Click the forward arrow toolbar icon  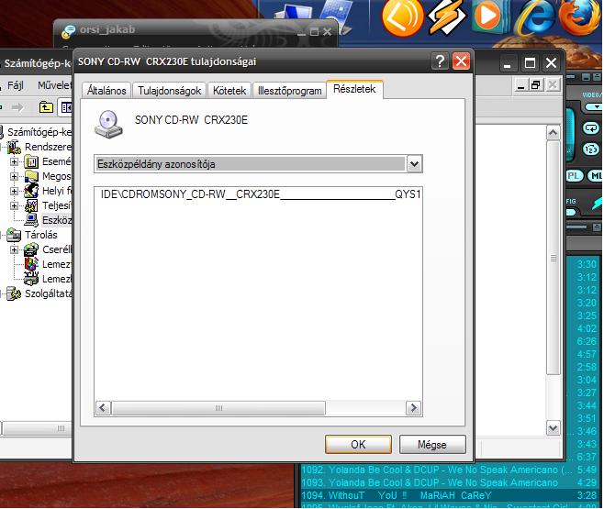17,107
